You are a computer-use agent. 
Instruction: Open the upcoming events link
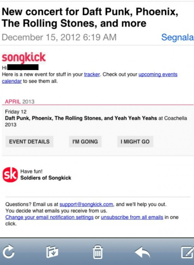[158, 75]
